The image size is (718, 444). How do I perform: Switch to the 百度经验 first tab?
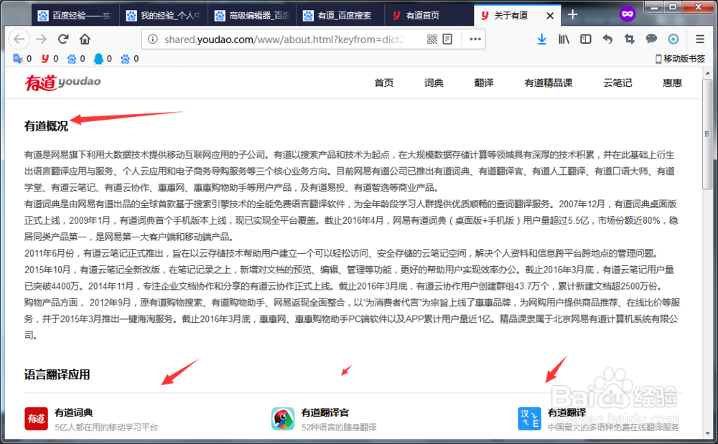pyautogui.click(x=75, y=16)
